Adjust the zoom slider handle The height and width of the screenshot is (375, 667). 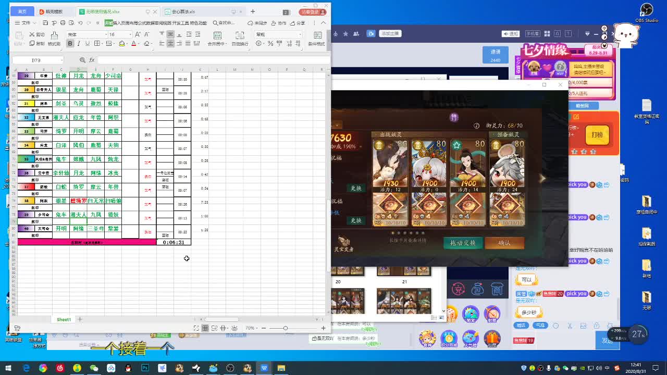pos(286,328)
